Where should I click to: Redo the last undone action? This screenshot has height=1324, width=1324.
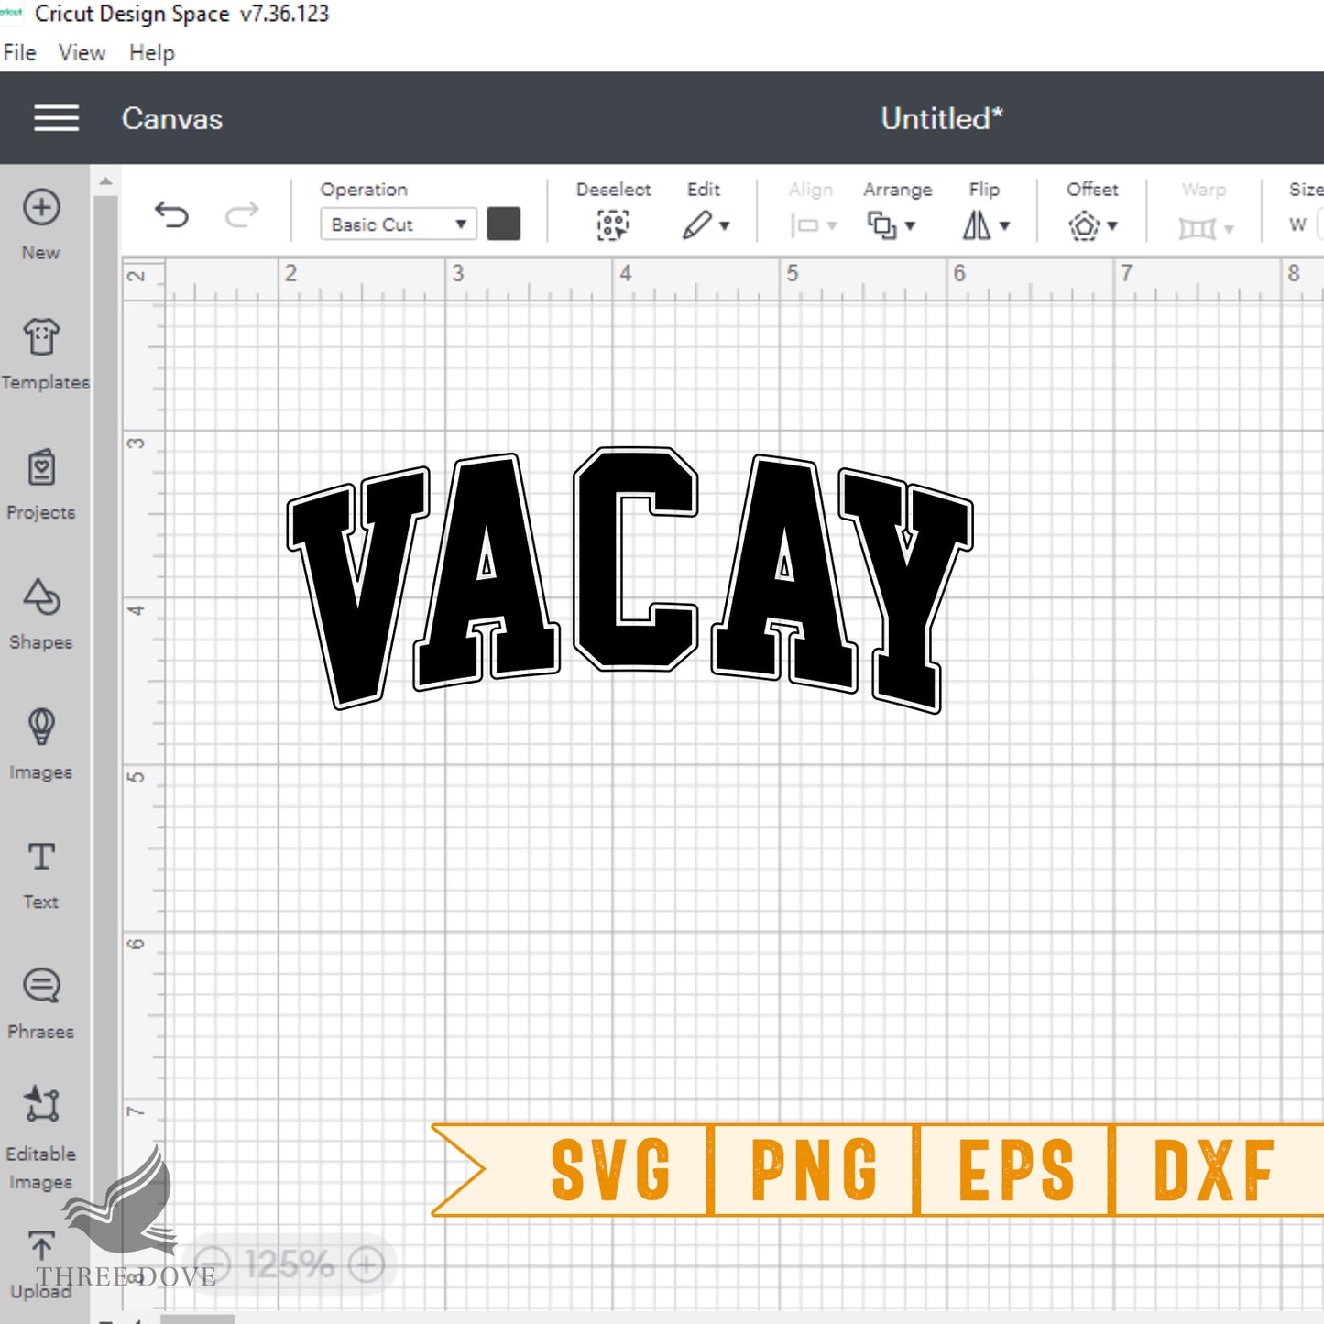click(x=243, y=215)
